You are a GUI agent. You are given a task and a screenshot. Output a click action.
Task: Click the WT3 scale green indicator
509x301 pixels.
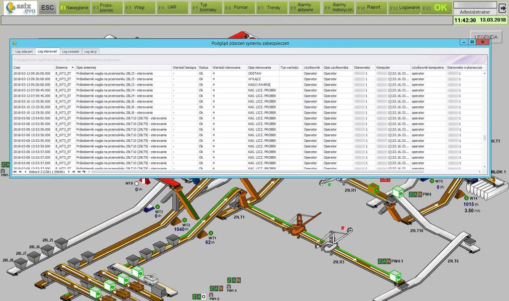(157, 207)
